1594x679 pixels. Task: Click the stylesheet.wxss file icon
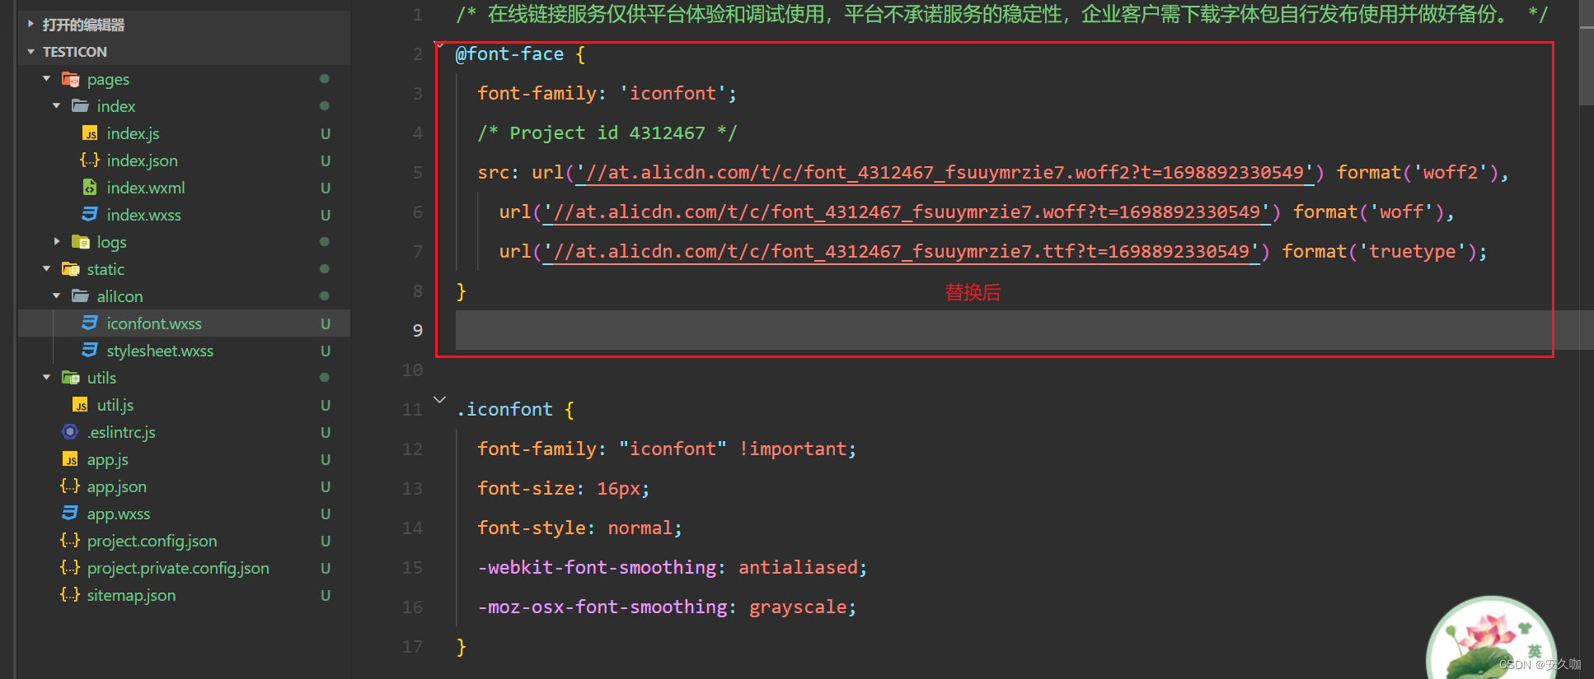point(90,351)
